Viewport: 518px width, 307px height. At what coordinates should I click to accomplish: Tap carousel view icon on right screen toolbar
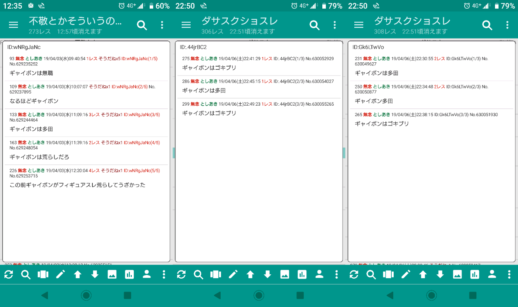(x=388, y=275)
